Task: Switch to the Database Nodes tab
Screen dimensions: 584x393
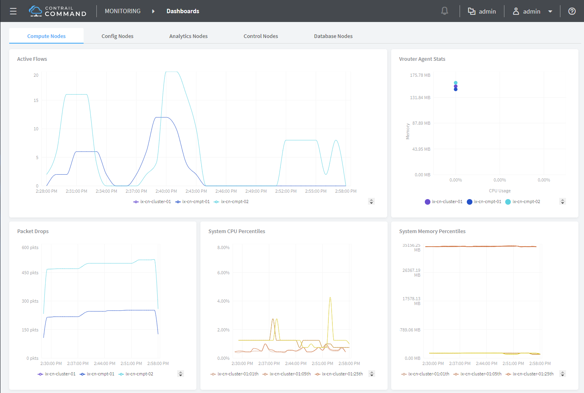Action: point(333,36)
